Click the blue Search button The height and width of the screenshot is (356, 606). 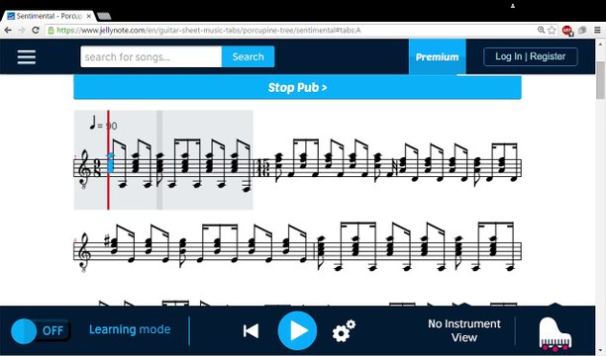tap(249, 56)
